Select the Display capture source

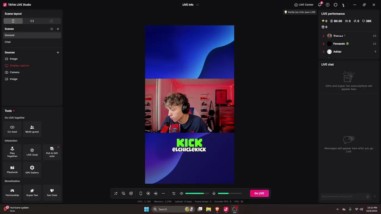pyautogui.click(x=32, y=65)
